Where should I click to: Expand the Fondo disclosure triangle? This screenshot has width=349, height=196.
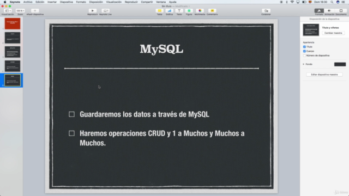(303, 64)
